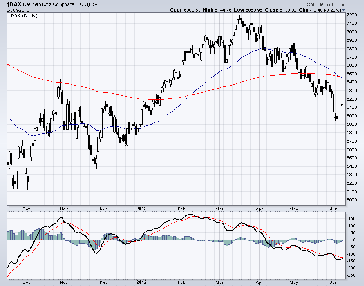Click the 0 label on MACD axis
This screenshot has width=364, height=286.
point(354,240)
